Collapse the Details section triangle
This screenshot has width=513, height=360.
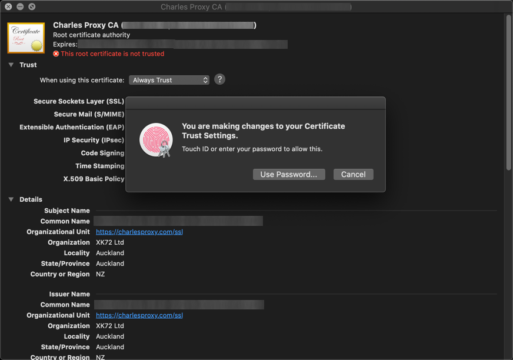[x=11, y=199]
